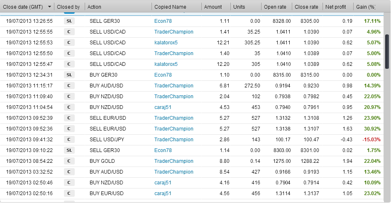Click C badge on BUY EUR/USD 02:50:16 row
The width and height of the screenshot is (391, 203).
coord(69,193)
